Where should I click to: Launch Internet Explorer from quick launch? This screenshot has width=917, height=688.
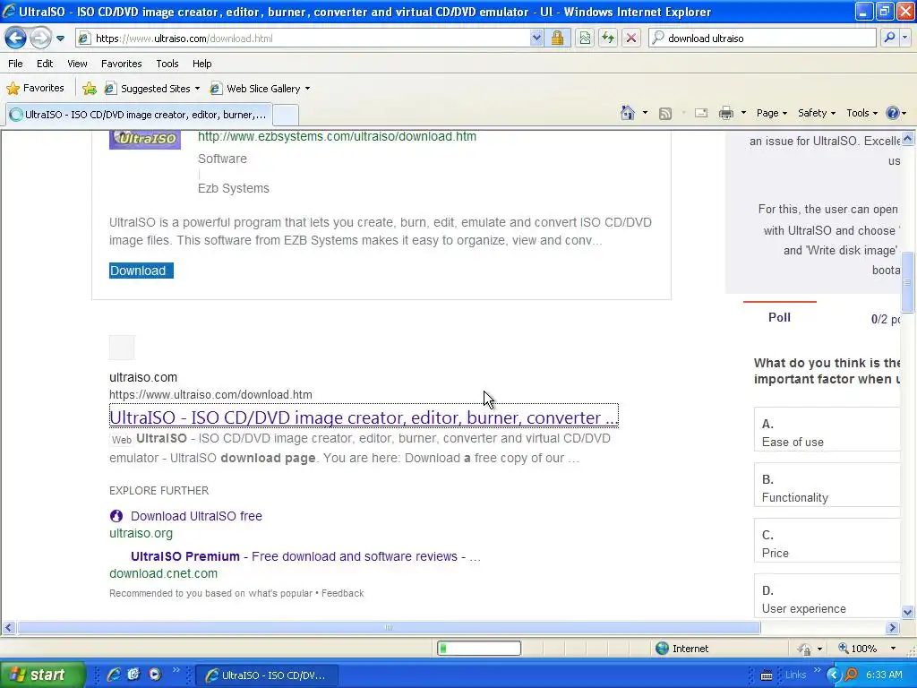pyautogui.click(x=114, y=675)
